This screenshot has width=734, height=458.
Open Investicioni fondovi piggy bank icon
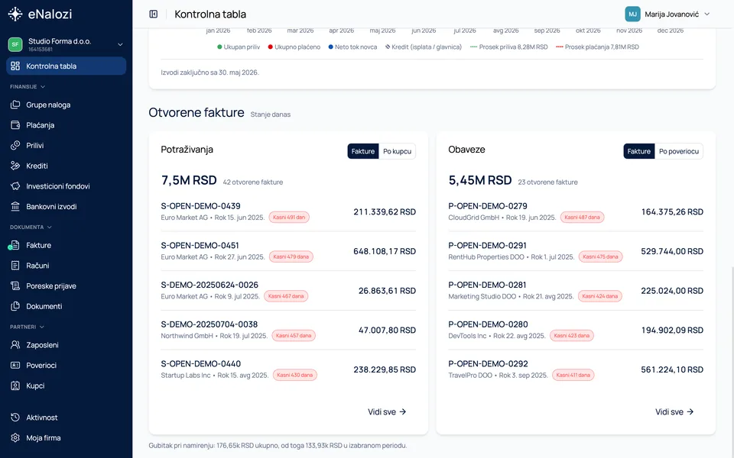click(15, 186)
